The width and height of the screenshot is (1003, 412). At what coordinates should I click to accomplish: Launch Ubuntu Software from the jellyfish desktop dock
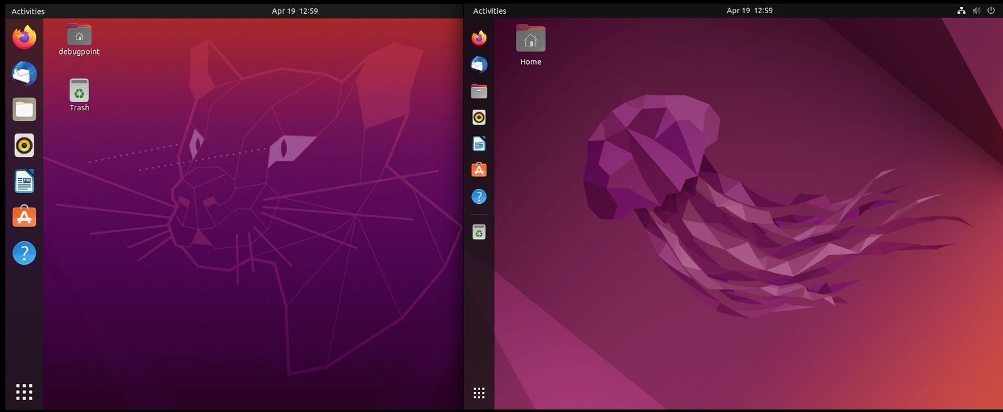[479, 170]
